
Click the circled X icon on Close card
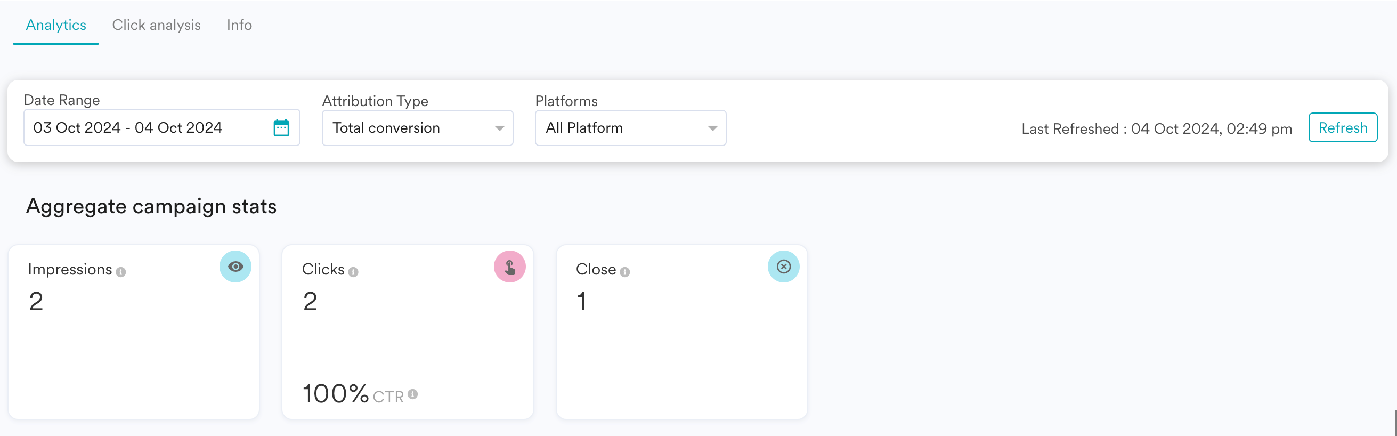click(784, 267)
